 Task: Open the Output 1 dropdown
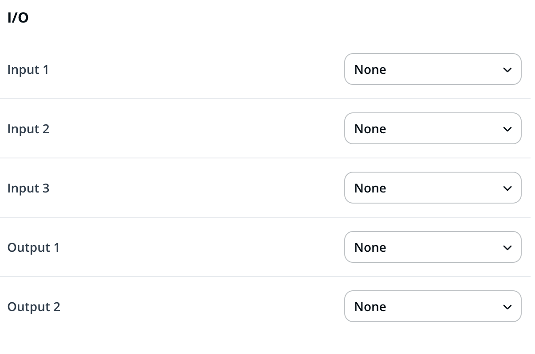tap(433, 247)
